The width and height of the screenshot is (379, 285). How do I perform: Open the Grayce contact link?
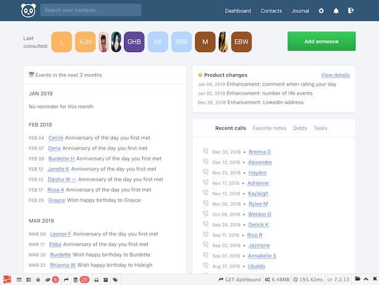(57, 200)
